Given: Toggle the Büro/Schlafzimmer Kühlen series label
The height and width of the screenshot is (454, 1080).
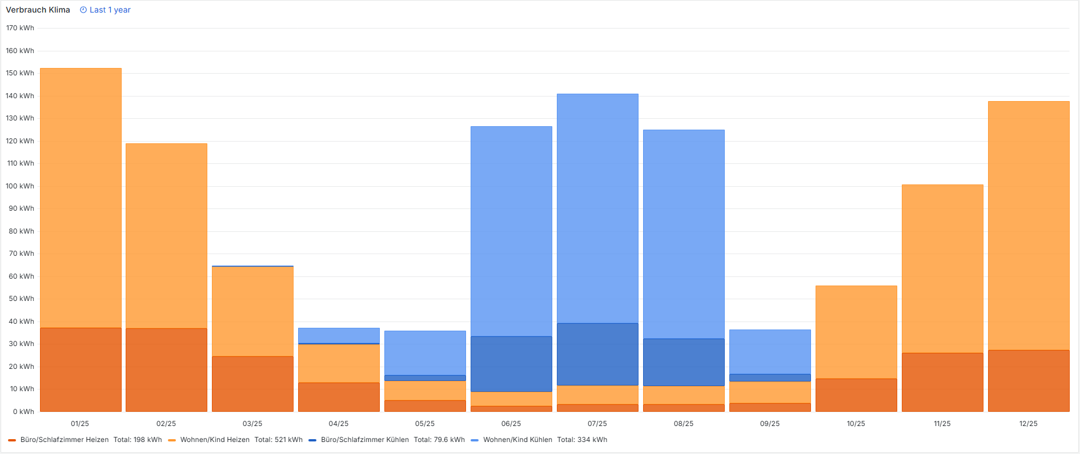Looking at the screenshot, I should [x=364, y=440].
